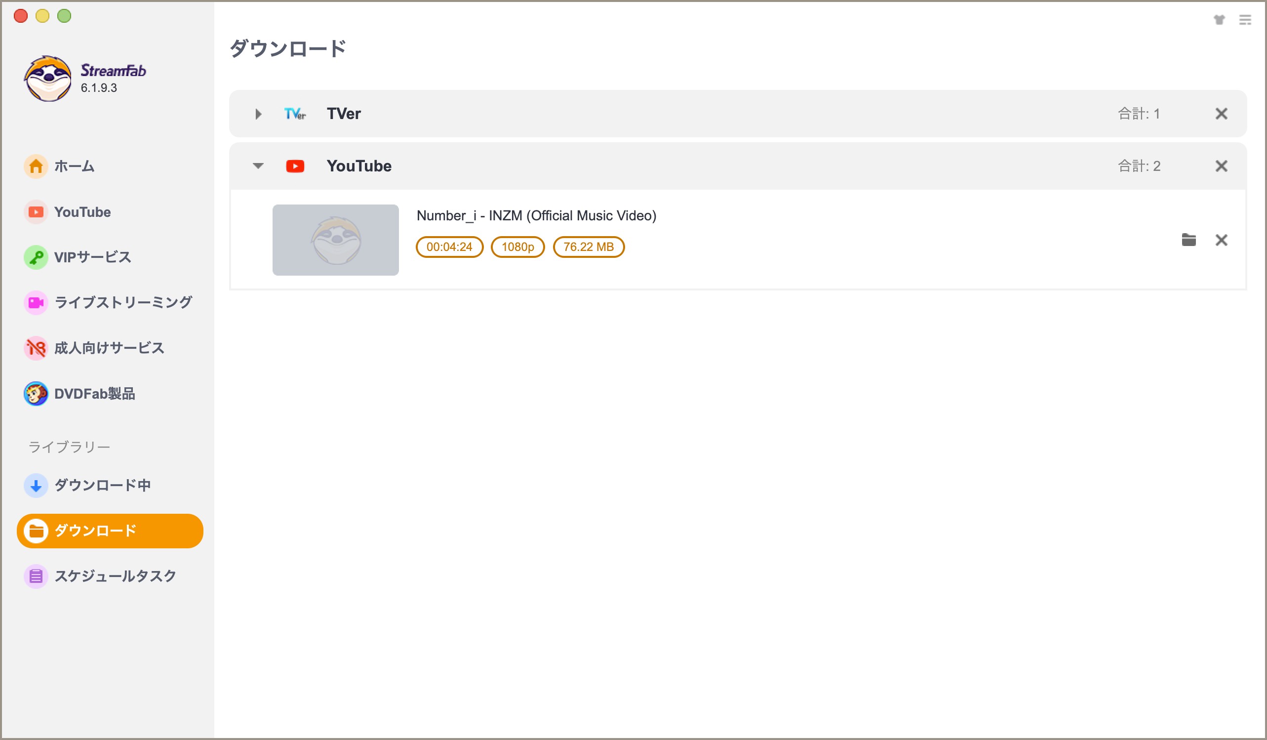Click the blue download arrow icon
Screen dimensions: 1267x740
click(36, 486)
